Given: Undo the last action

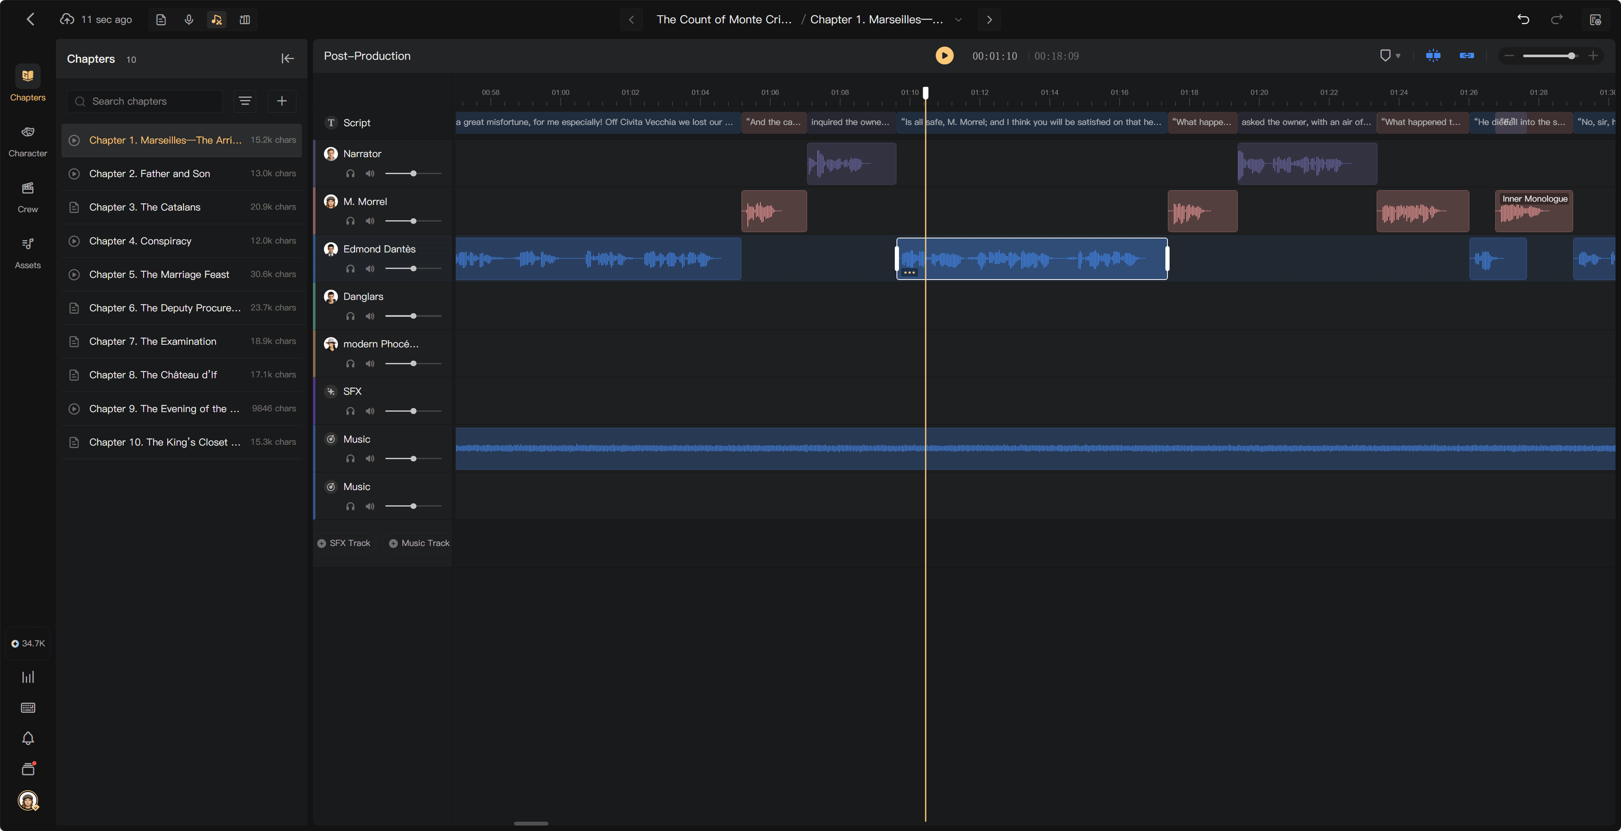Looking at the screenshot, I should tap(1523, 19).
